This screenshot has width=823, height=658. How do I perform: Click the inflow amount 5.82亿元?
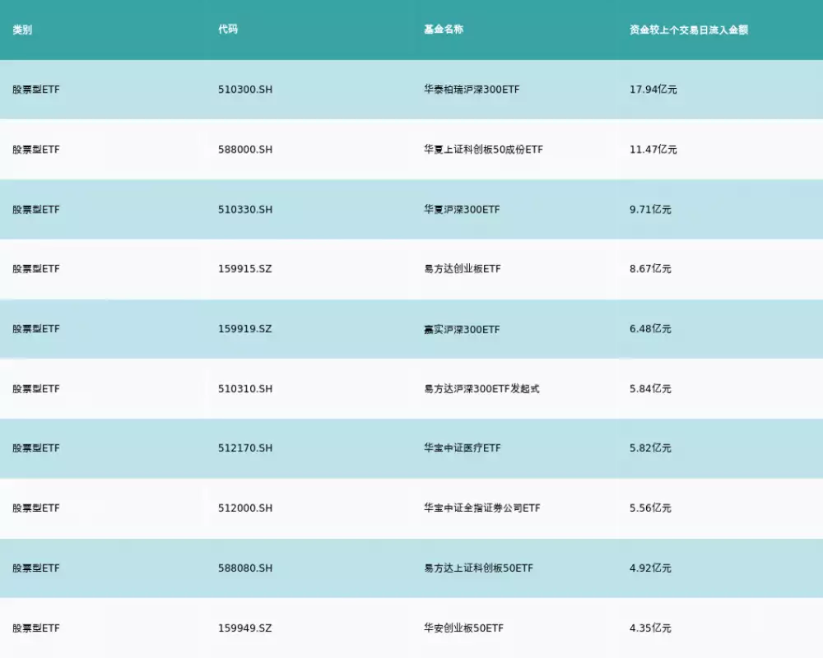(x=650, y=448)
